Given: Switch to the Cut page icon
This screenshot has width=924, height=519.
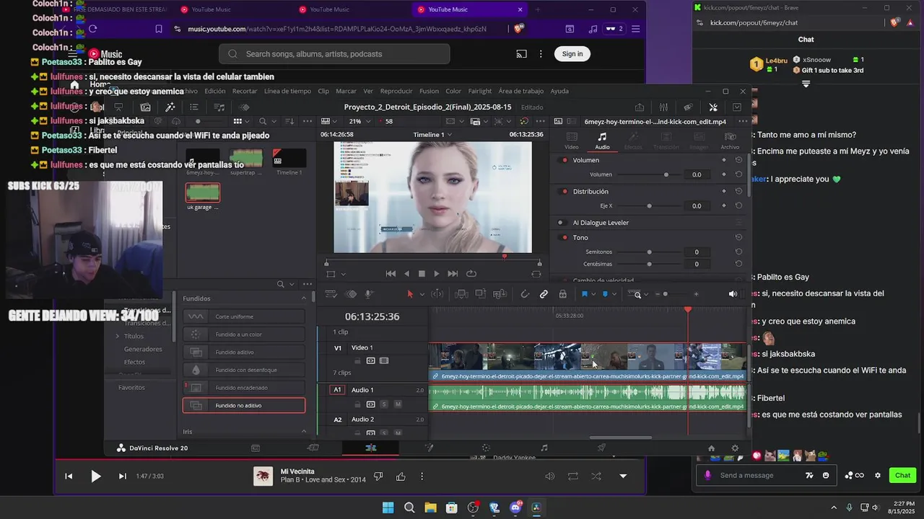Looking at the screenshot, I should tap(313, 448).
